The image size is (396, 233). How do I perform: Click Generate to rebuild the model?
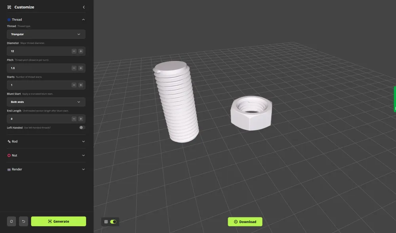[58, 221]
